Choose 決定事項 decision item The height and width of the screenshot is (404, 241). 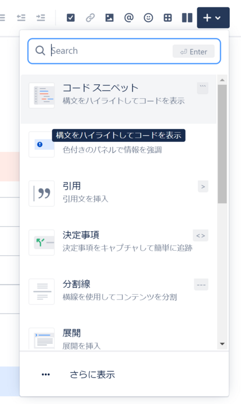pyautogui.click(x=118, y=242)
